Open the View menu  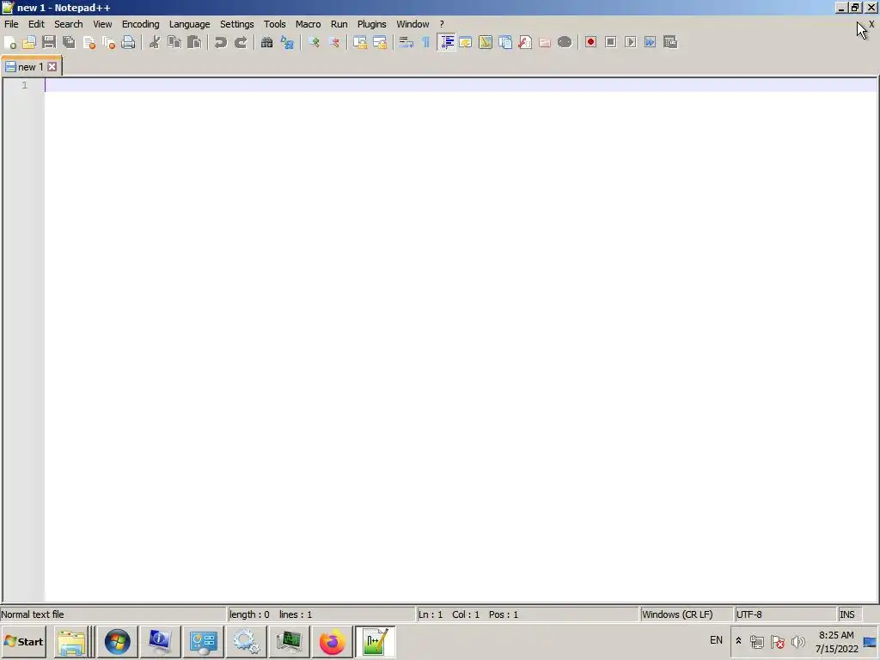102,24
